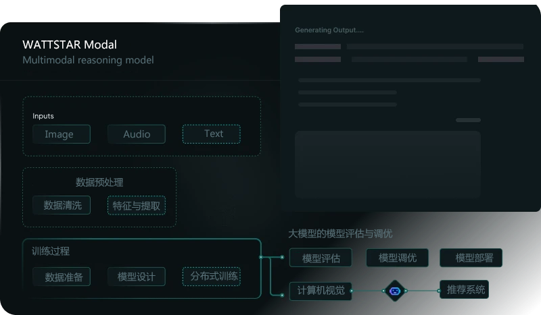This screenshot has width=541, height=315.
Task: Select the 推荐系统 node
Action: pos(464,289)
